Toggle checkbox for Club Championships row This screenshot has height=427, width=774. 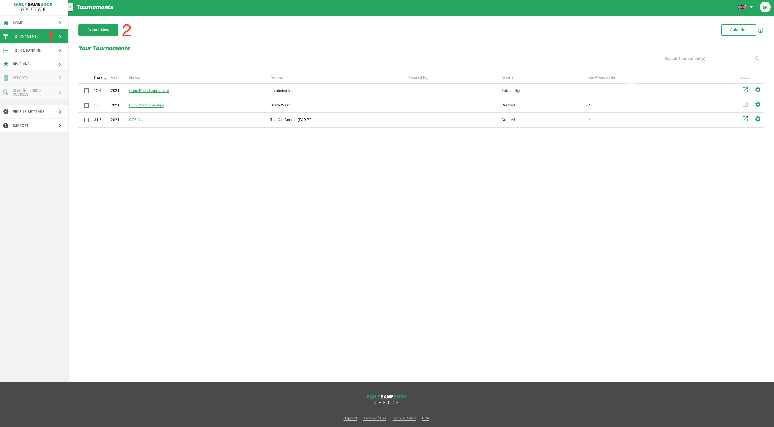point(86,105)
